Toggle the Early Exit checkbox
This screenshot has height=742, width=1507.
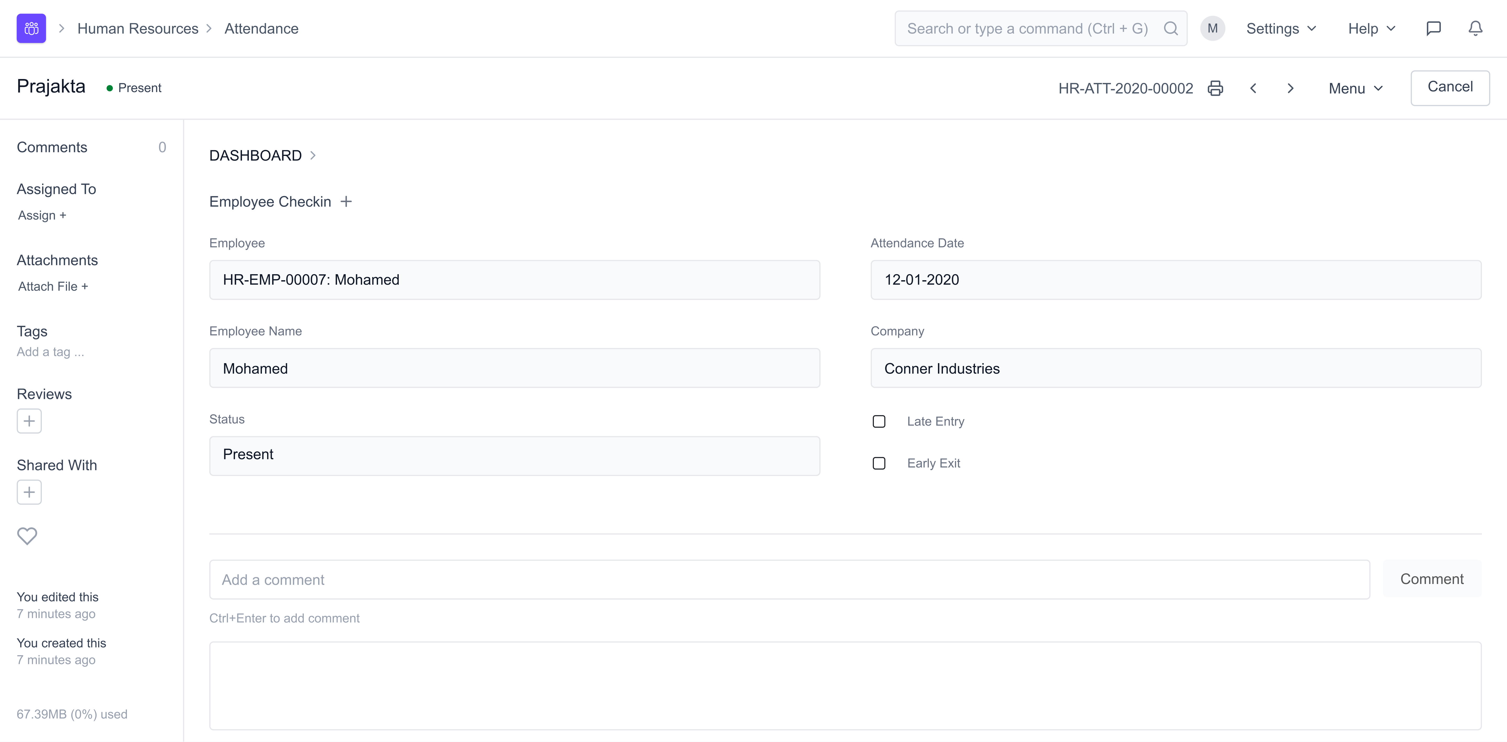click(x=879, y=463)
